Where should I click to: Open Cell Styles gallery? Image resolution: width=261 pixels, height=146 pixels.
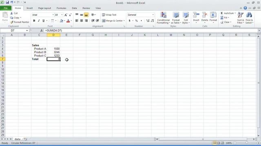point(186,18)
